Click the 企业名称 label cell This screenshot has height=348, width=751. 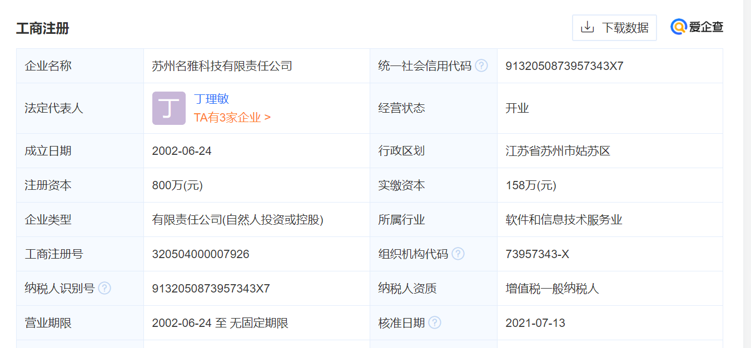(x=80, y=66)
